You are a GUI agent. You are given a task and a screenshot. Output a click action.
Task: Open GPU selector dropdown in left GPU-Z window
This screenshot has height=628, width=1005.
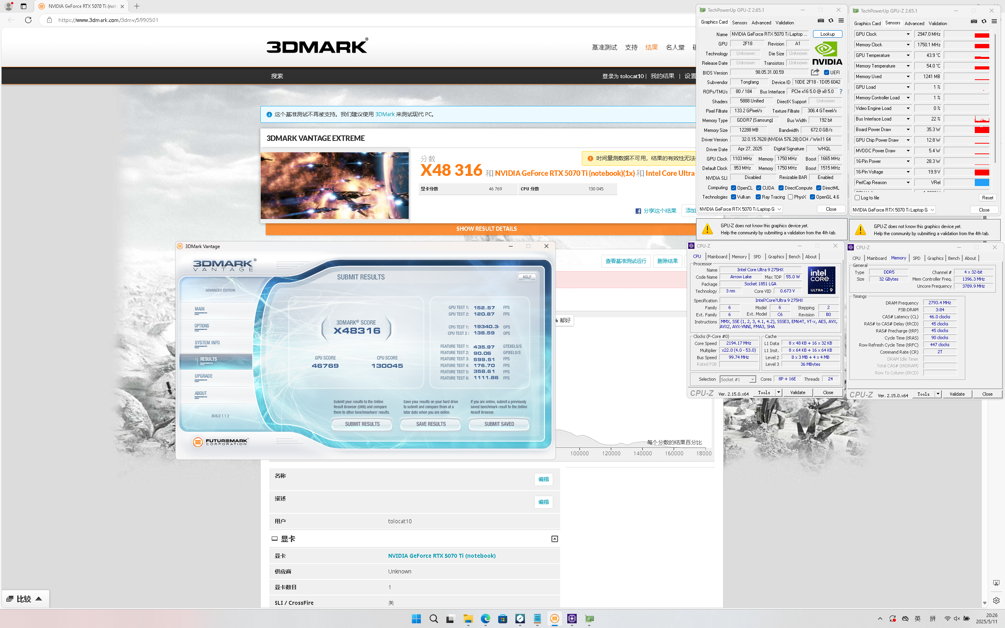[x=740, y=209]
